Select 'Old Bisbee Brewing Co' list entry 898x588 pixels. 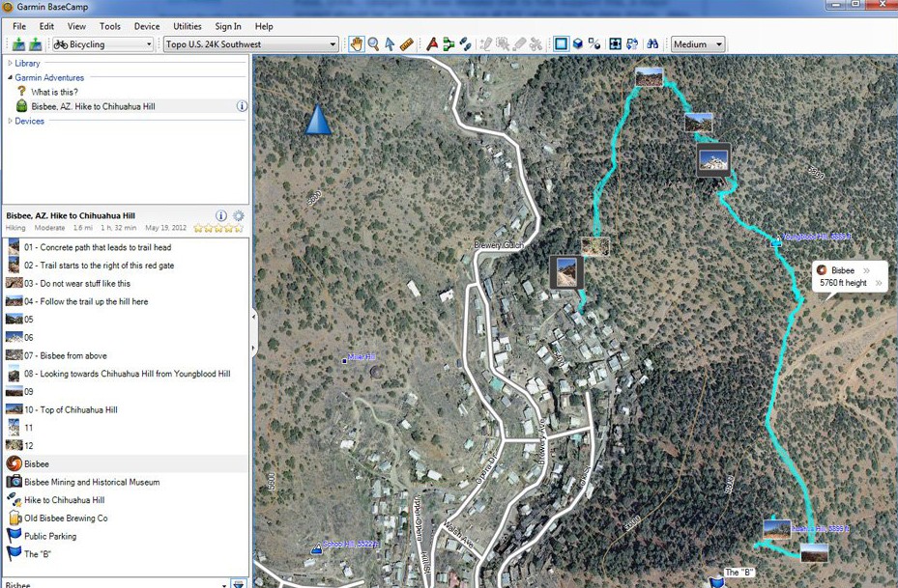(x=66, y=518)
